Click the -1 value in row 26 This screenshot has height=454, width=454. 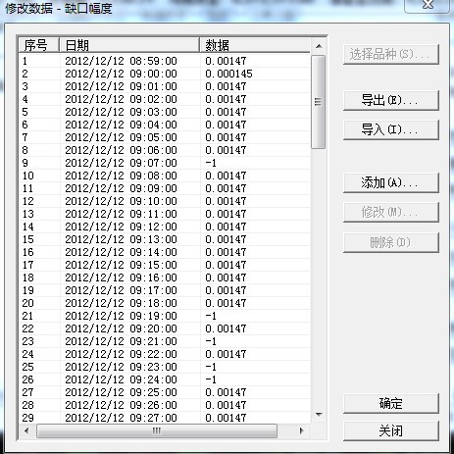(211, 379)
